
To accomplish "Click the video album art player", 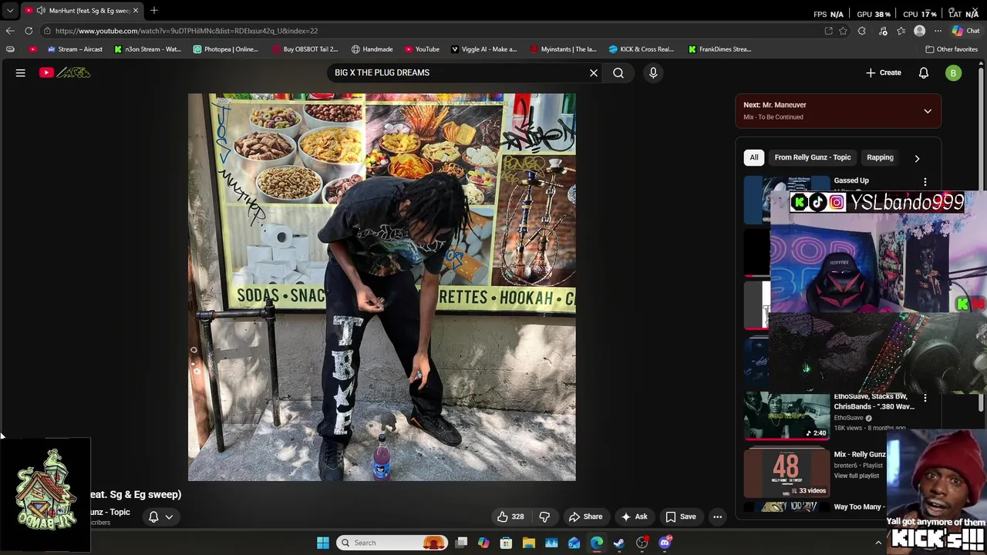I will click(382, 287).
